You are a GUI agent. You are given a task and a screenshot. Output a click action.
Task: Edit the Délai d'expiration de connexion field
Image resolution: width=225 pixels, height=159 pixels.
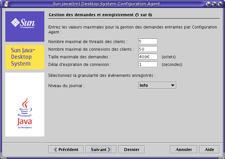coord(148,64)
